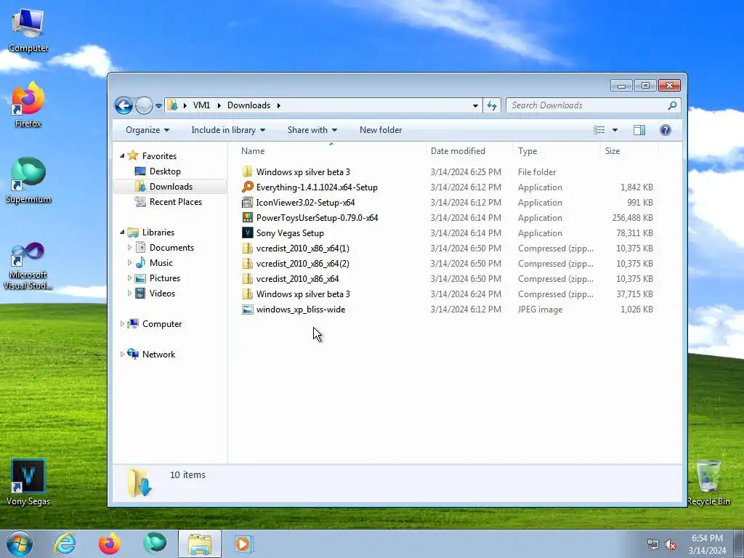This screenshot has width=744, height=558.
Task: Expand the Documents library node
Action: click(x=129, y=247)
